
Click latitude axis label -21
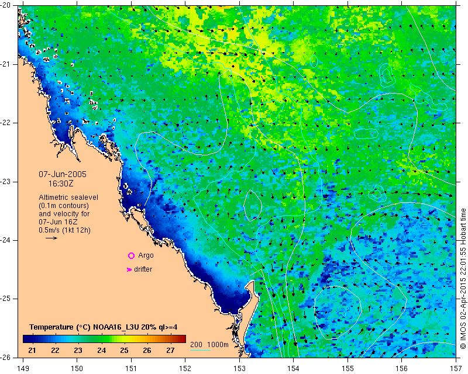point(5,64)
